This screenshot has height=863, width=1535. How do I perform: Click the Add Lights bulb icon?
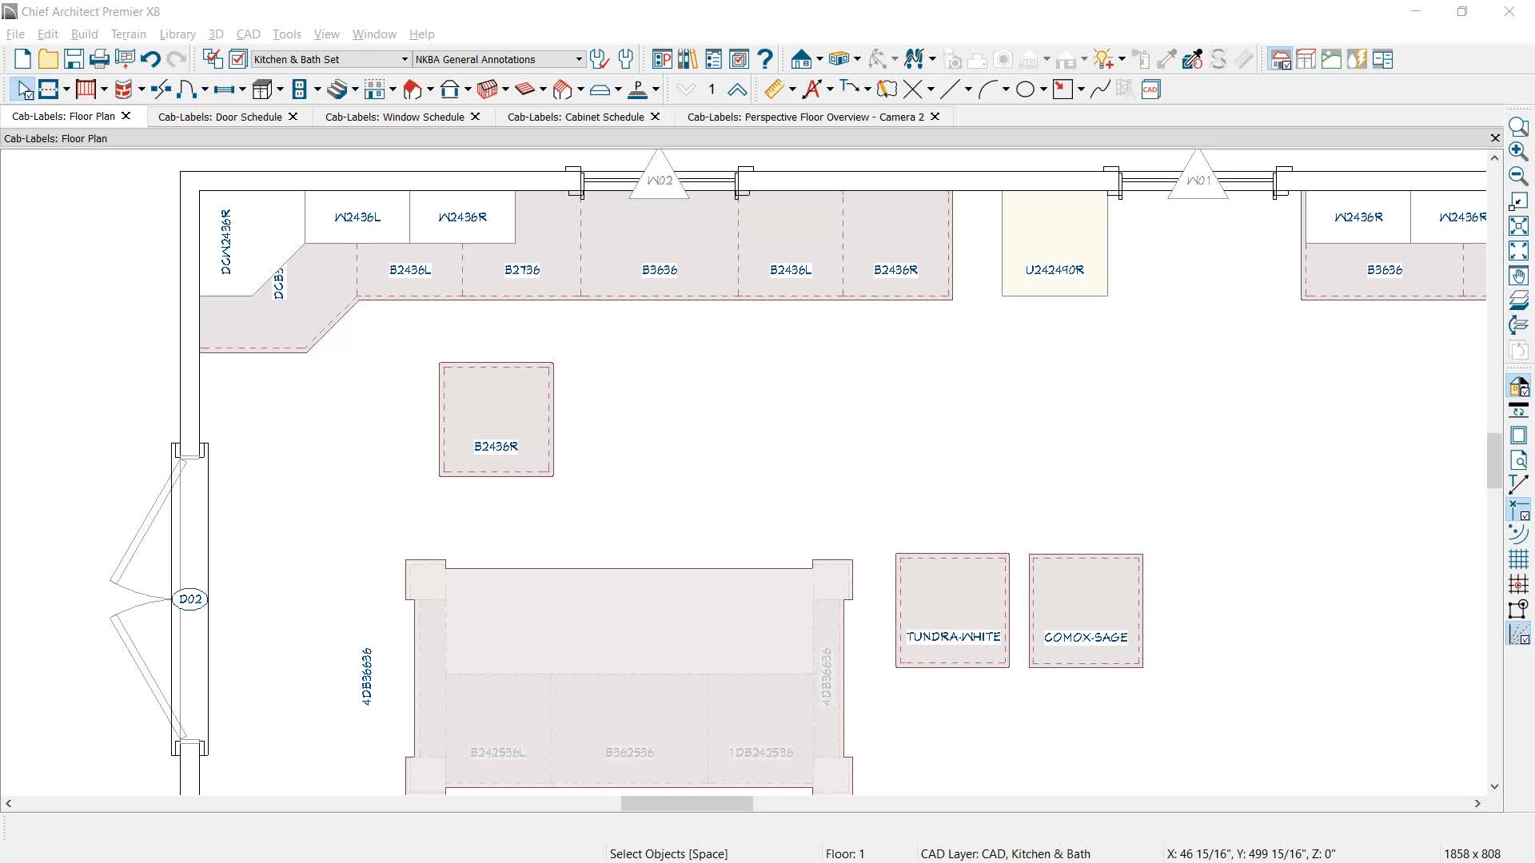pyautogui.click(x=1104, y=59)
